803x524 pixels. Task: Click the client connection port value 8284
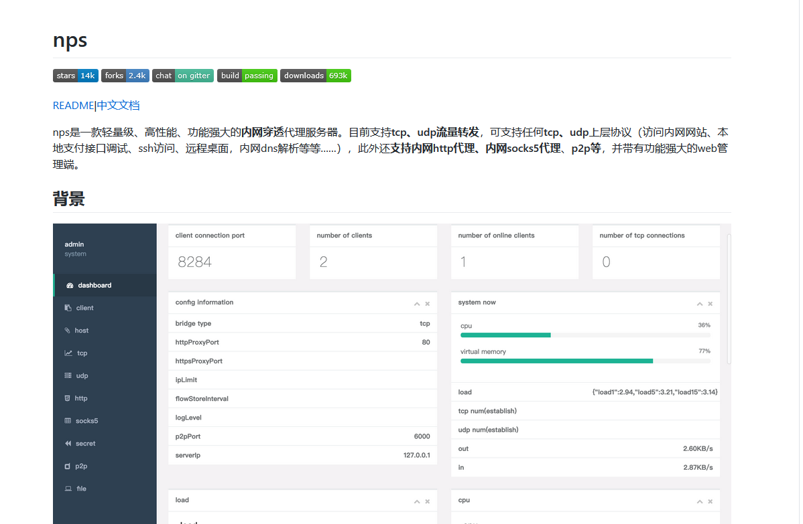tap(194, 262)
